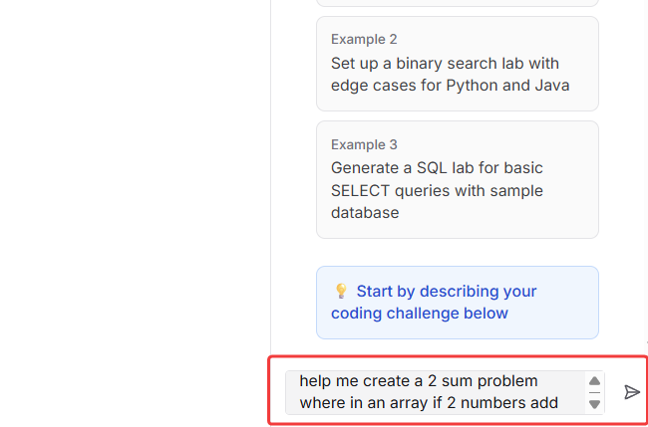Send the message with paper plane icon

tap(631, 392)
